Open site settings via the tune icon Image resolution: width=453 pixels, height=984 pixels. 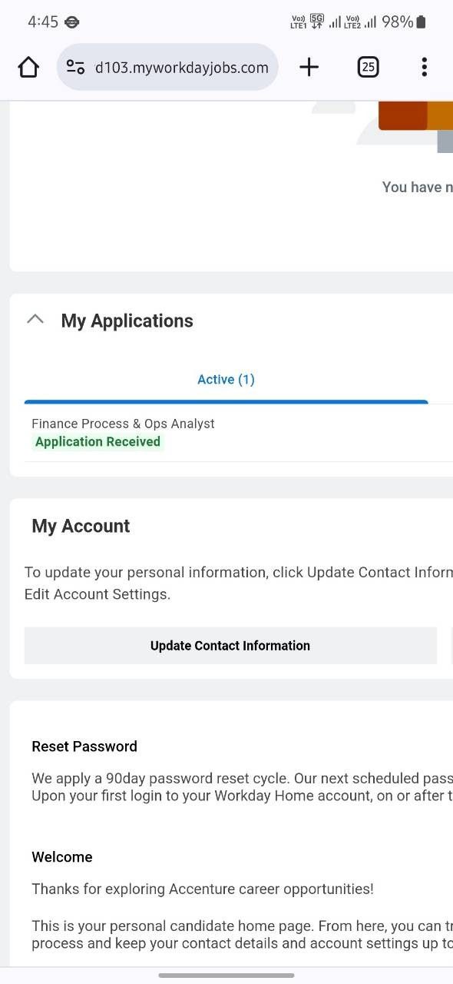click(75, 67)
